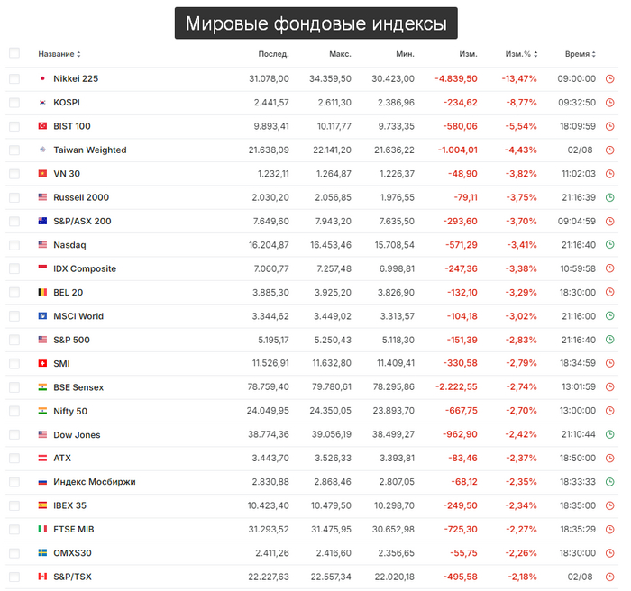Click the green clock icon for Dow Jones
Screen dimensions: 631x591
[x=609, y=434]
